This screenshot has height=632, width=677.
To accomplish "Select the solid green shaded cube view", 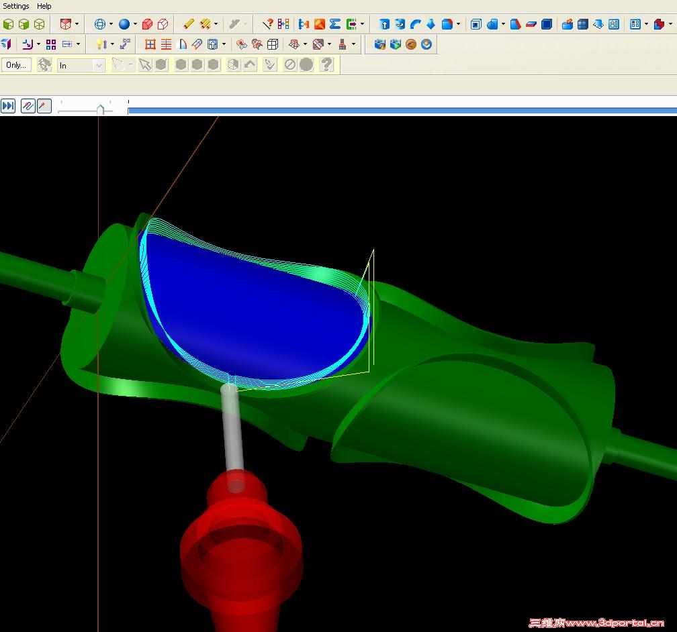I will coord(8,24).
